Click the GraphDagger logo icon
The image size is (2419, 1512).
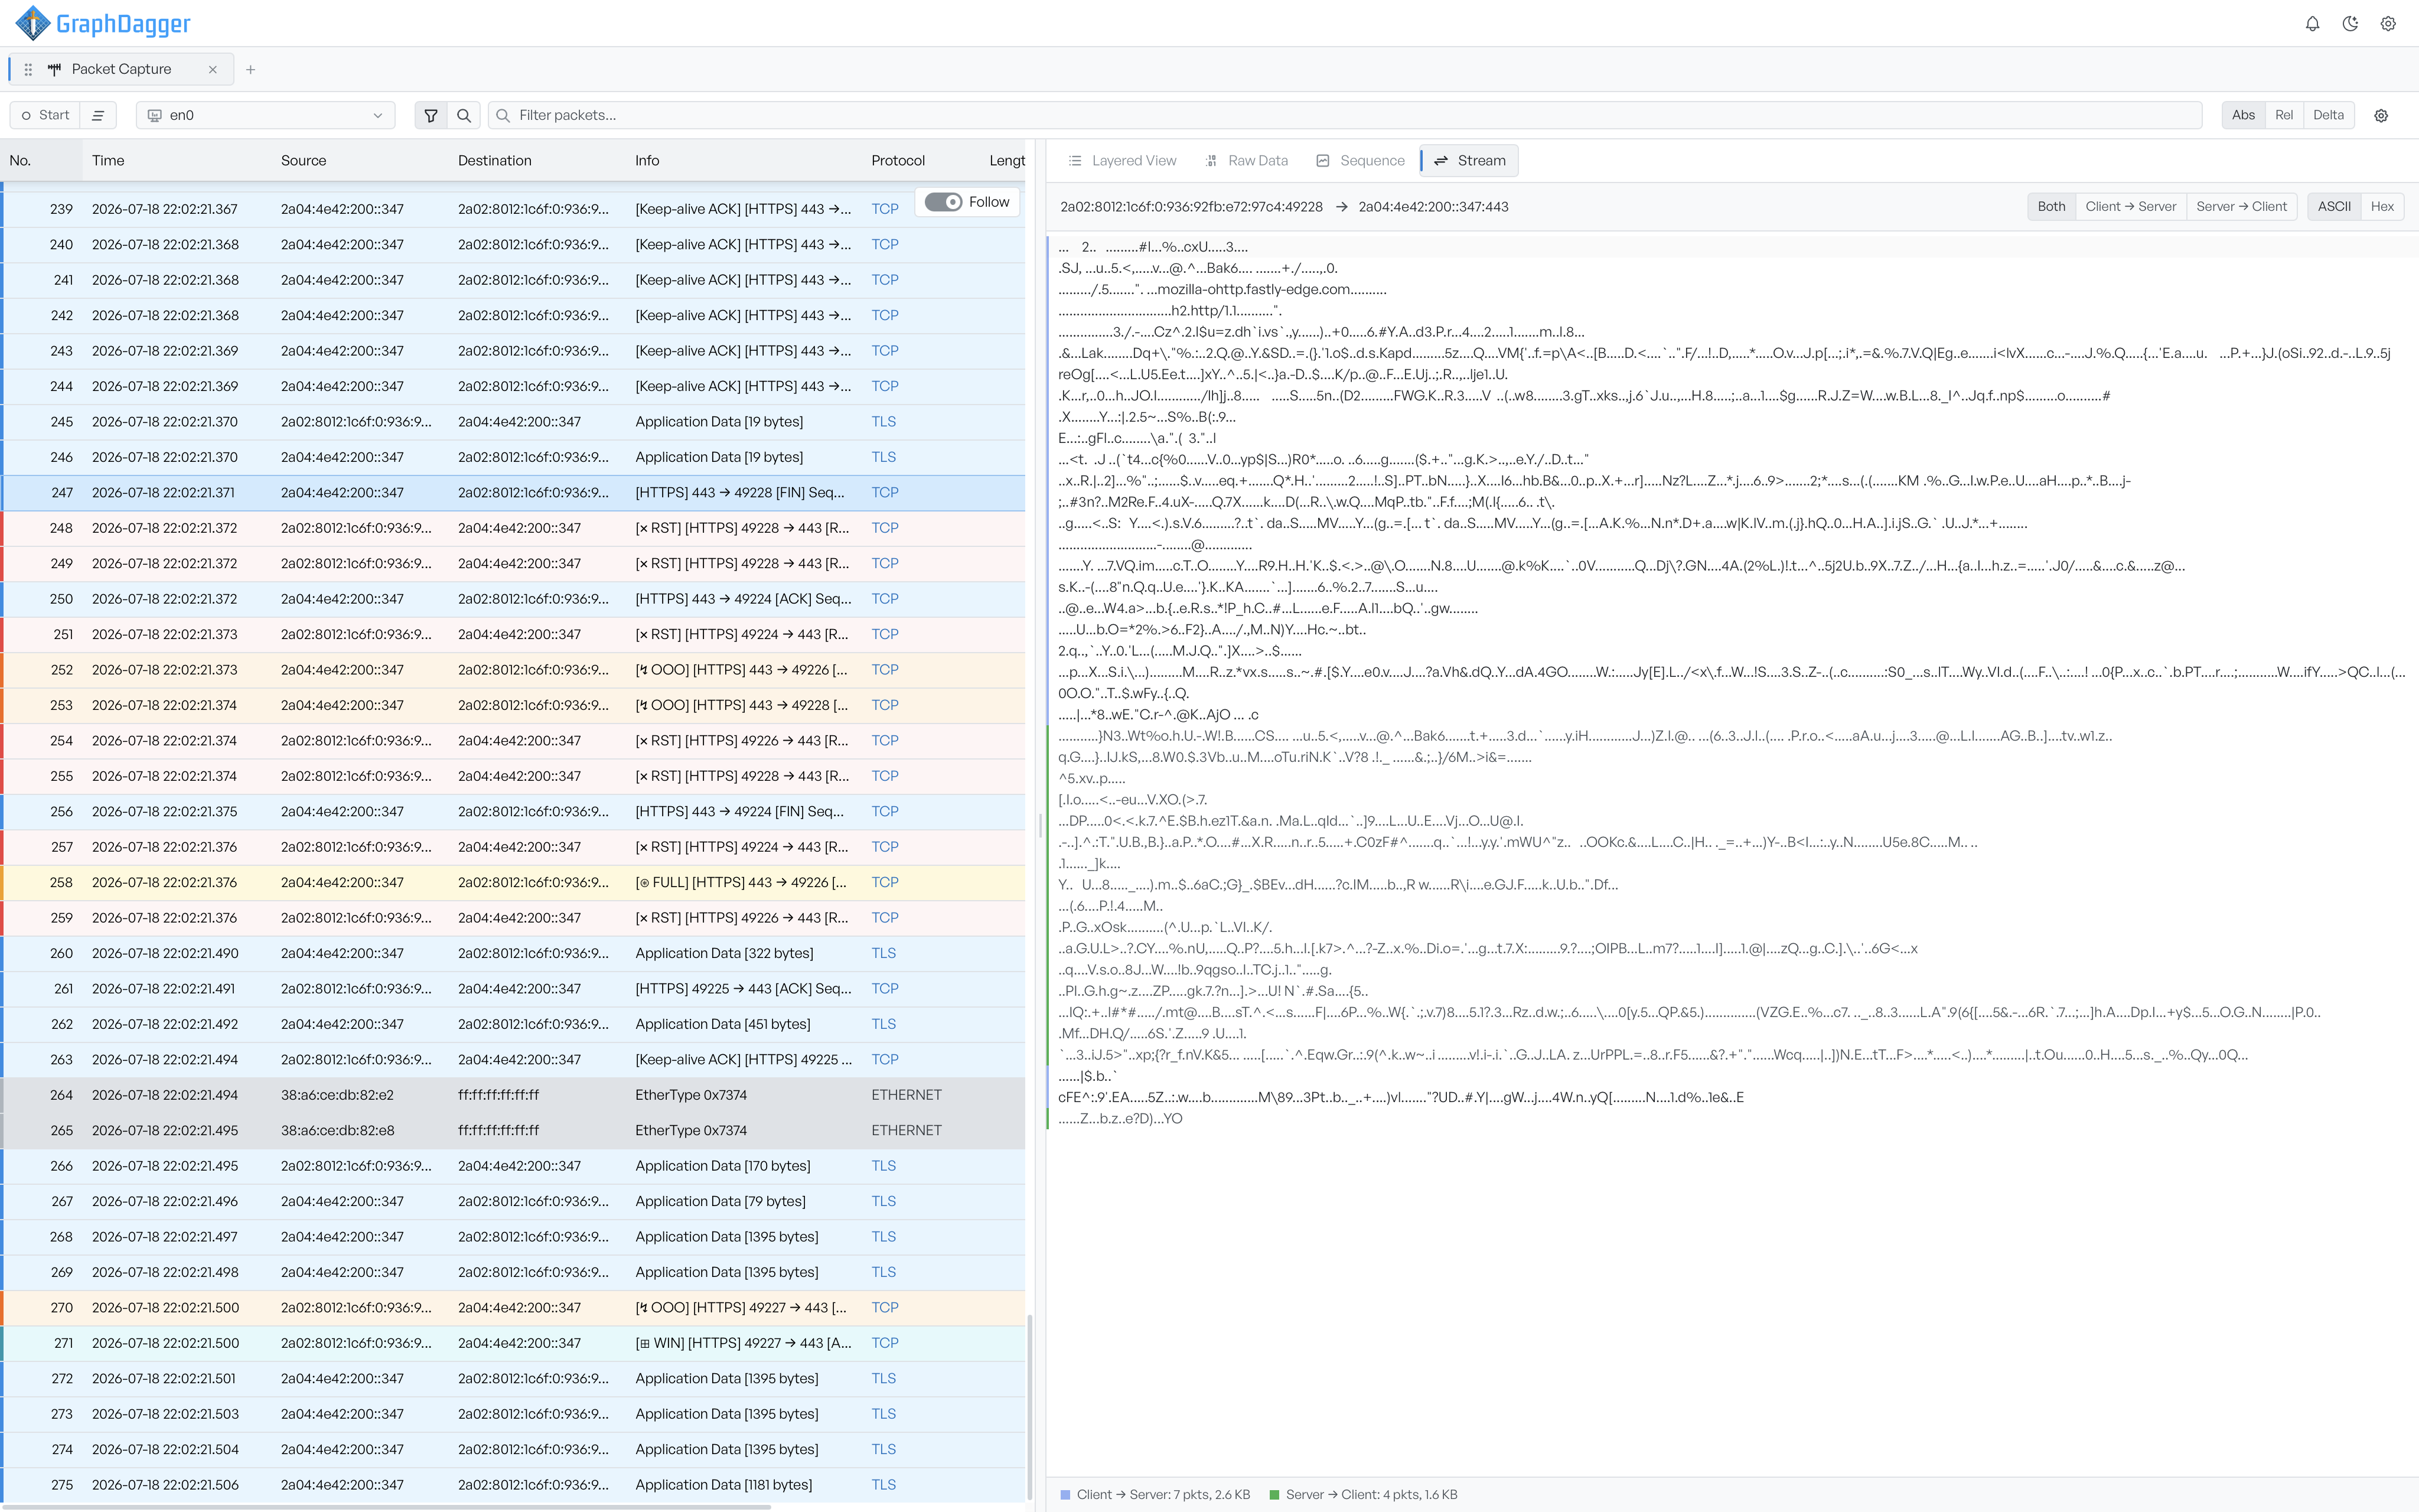(x=32, y=23)
